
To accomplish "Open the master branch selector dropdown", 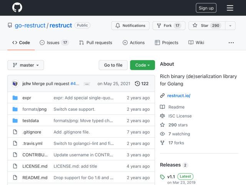I will tap(26, 65).
